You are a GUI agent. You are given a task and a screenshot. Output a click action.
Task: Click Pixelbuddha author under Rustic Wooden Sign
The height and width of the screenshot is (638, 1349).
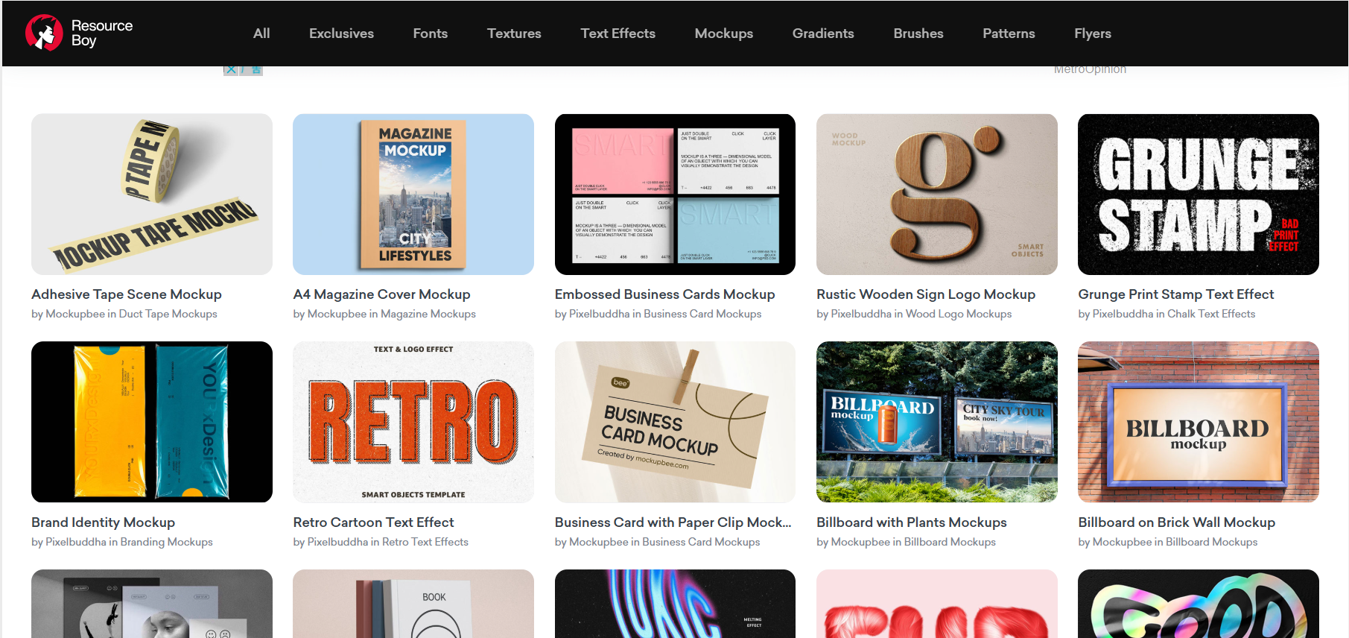[861, 314]
